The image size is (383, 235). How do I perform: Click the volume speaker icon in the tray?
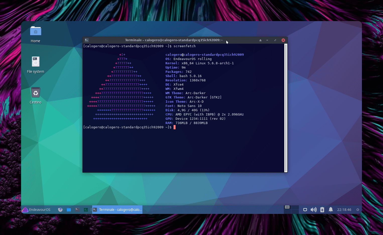[313, 210]
